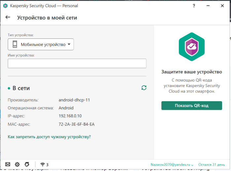Click the 'MAC-адрес:' label

pos(19,124)
